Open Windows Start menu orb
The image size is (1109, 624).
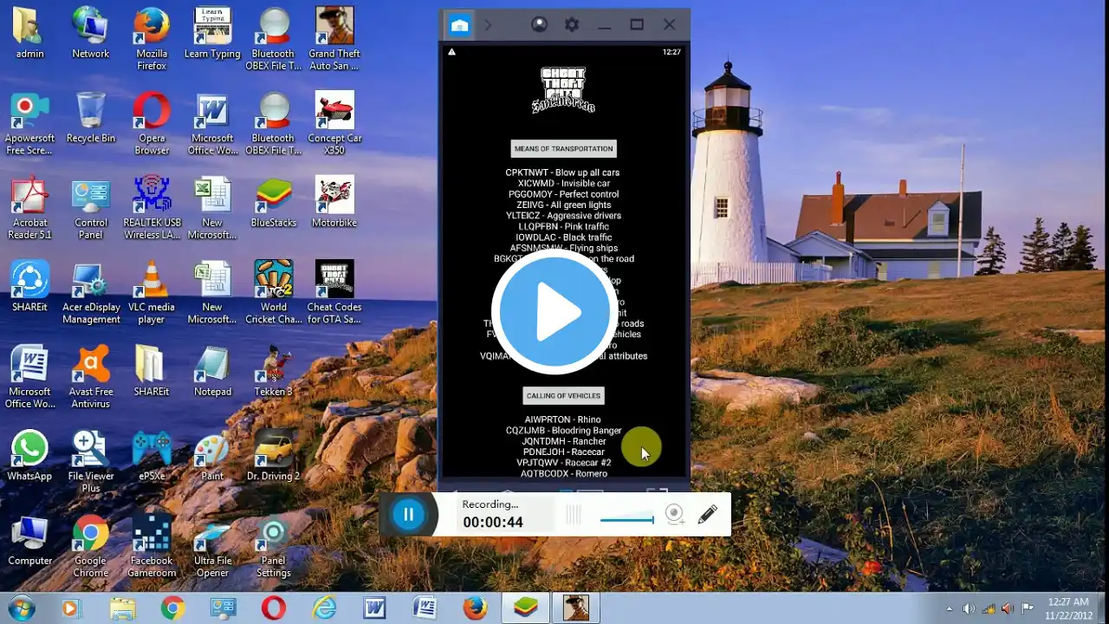coord(21,608)
